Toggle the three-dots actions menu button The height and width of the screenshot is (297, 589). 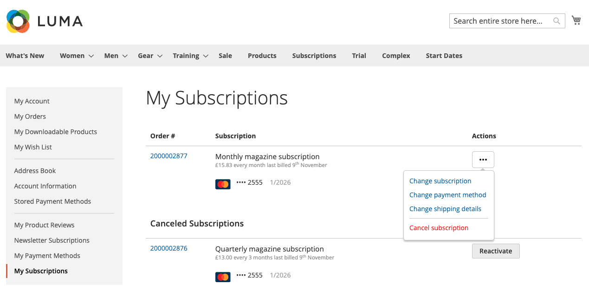483,160
